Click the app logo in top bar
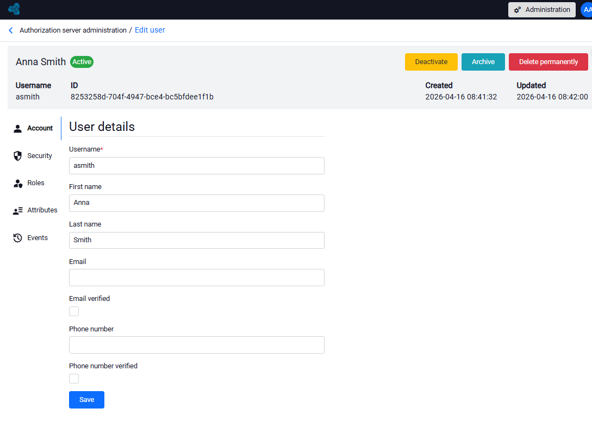Viewport: 592px width, 421px height. [14, 9]
